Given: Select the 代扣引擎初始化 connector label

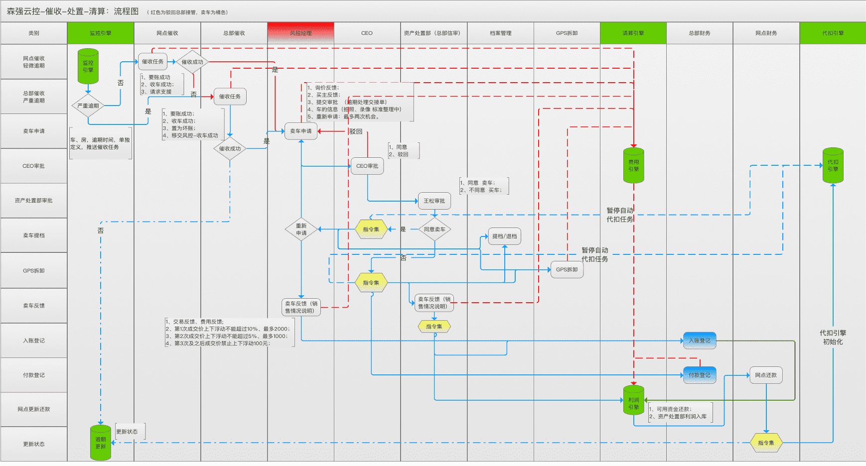Looking at the screenshot, I should click(x=833, y=337).
